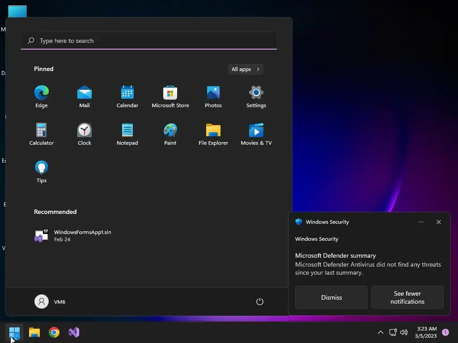Screen dimensions: 458x343
Task: Launch Movies & TV app
Action: tap(256, 134)
